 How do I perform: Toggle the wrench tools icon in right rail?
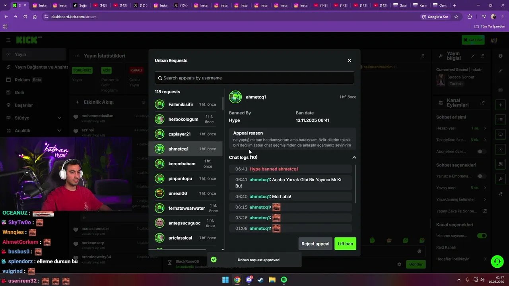coord(500,179)
